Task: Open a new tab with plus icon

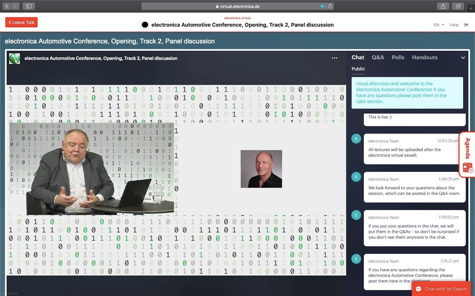Action: point(471,9)
